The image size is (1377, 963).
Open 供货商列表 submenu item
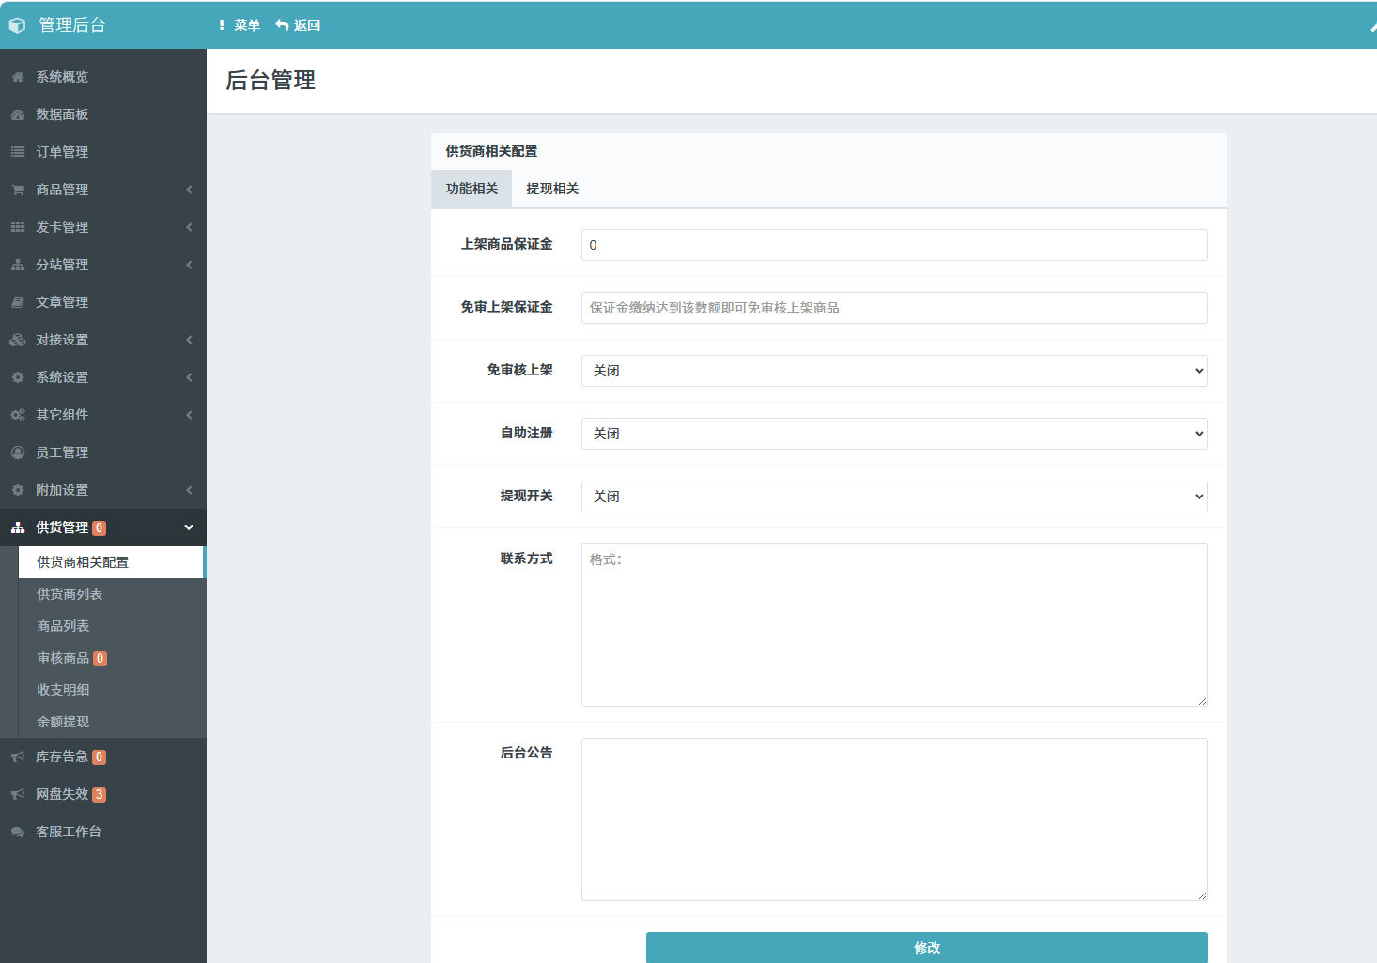111,594
